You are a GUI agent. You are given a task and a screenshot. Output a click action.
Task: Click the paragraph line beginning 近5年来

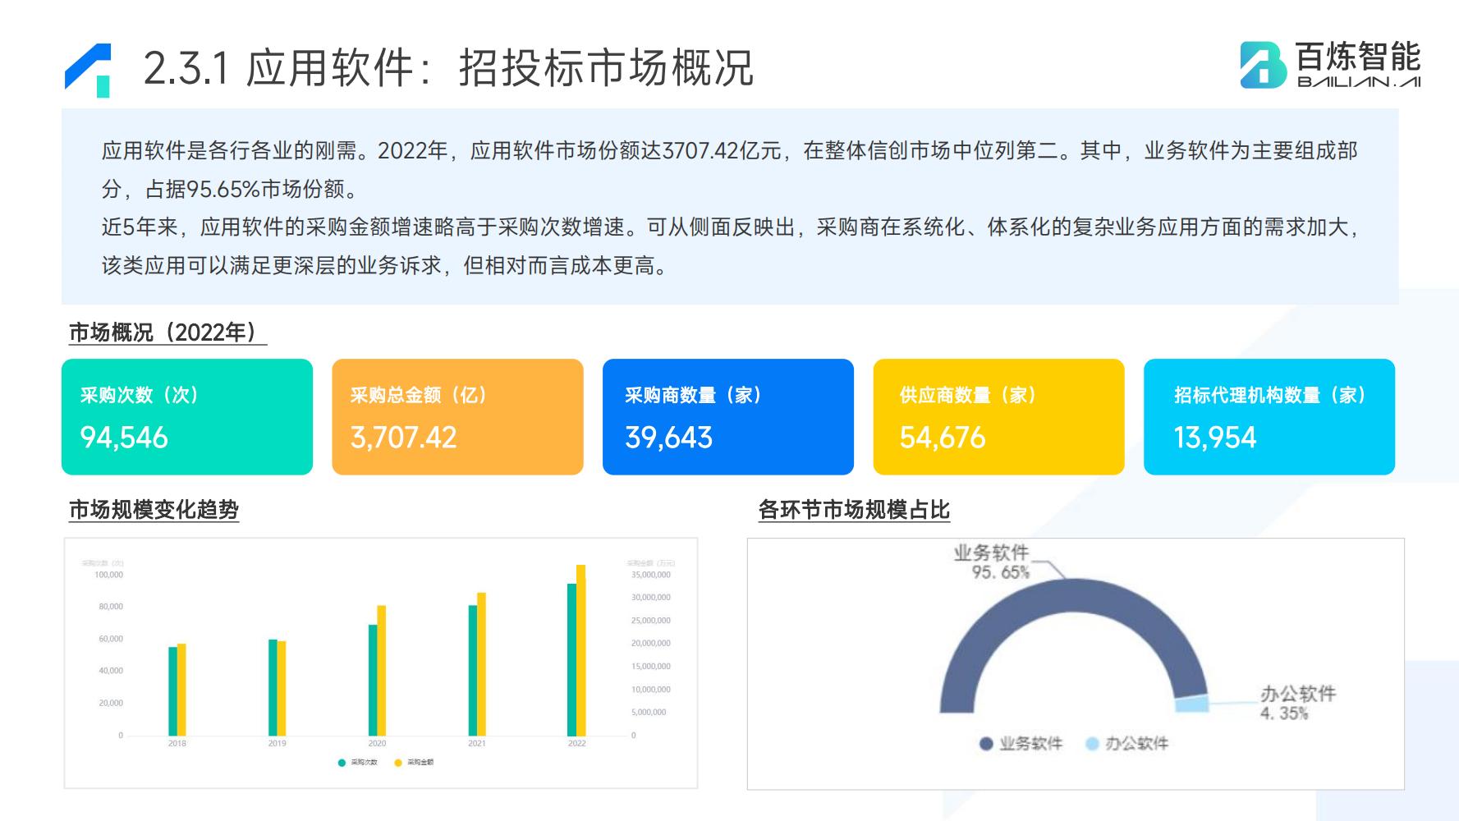point(729,227)
